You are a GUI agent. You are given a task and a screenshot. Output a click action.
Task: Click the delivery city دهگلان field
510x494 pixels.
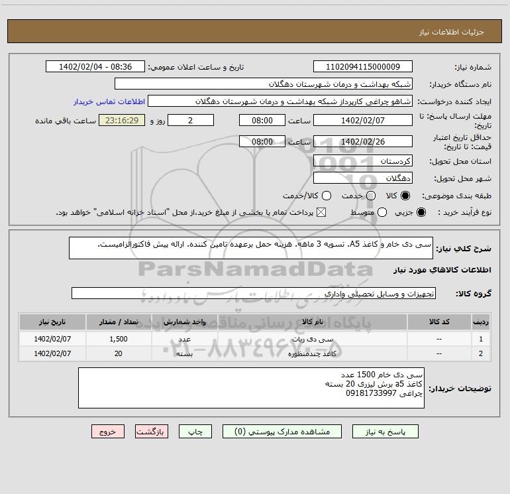363,178
